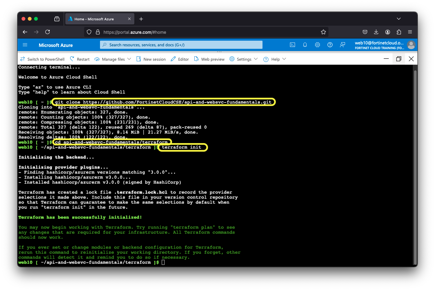Click the macOS red close window button
The width and height of the screenshot is (435, 290).
pyautogui.click(x=23, y=19)
